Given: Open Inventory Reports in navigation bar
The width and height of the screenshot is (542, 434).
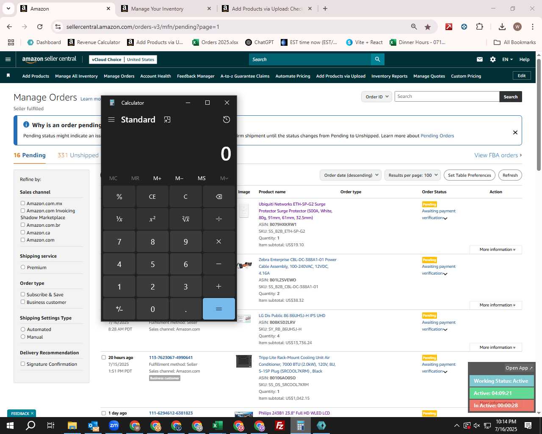Looking at the screenshot, I should coord(389,76).
